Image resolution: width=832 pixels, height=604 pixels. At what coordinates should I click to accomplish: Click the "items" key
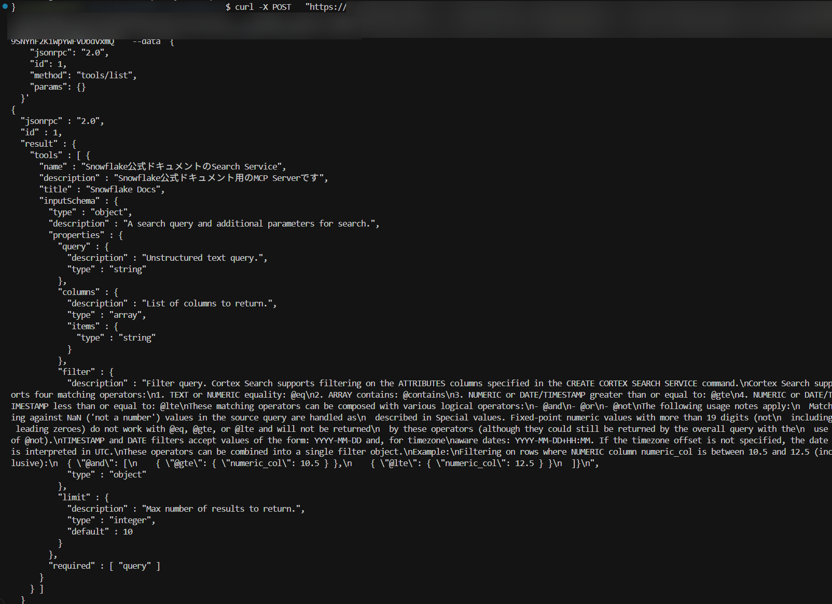(84, 327)
